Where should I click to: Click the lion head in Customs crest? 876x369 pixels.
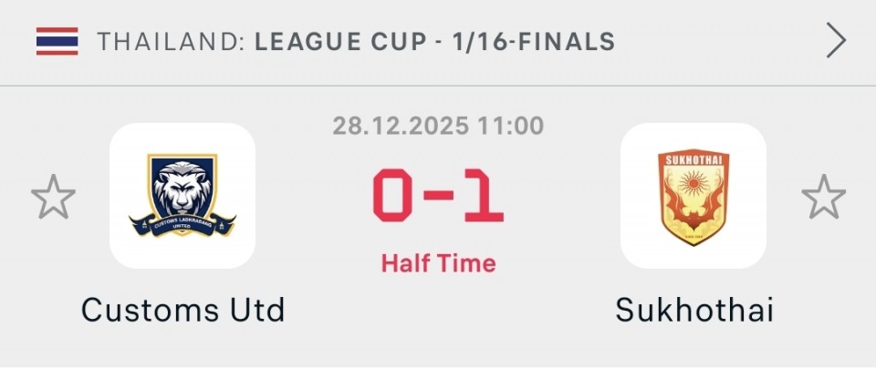click(182, 187)
